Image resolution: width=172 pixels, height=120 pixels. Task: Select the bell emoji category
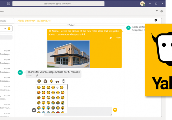(51, 81)
